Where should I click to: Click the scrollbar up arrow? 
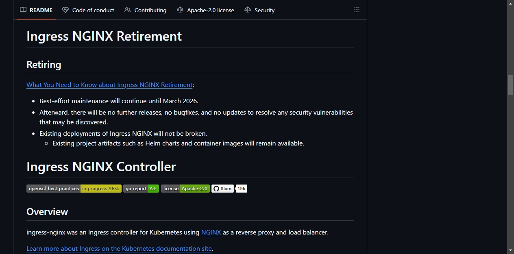510,3
